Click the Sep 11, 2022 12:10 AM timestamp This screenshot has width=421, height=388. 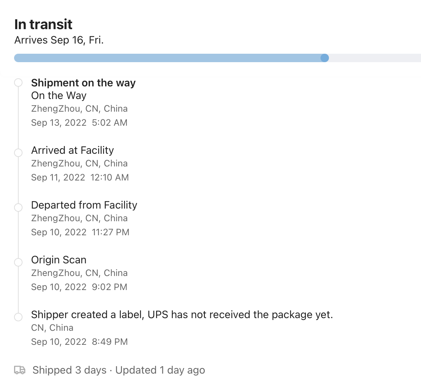(x=80, y=177)
